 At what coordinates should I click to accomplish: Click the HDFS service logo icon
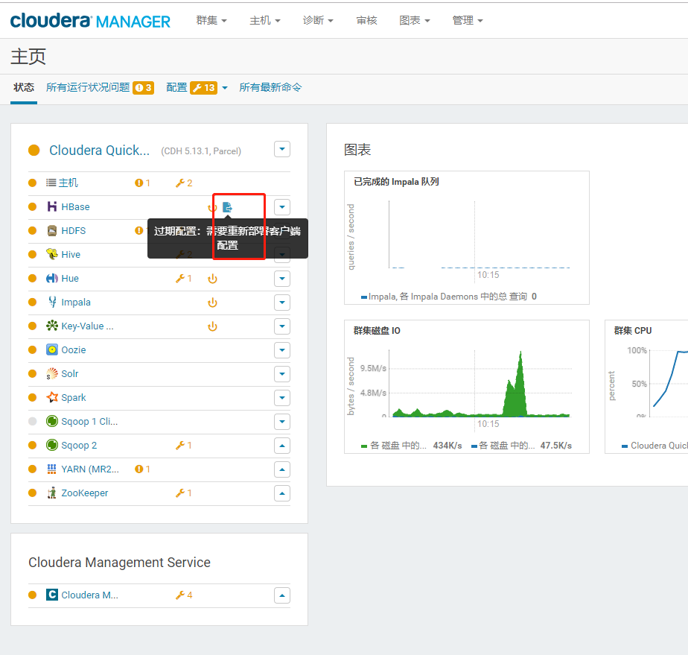(x=52, y=230)
